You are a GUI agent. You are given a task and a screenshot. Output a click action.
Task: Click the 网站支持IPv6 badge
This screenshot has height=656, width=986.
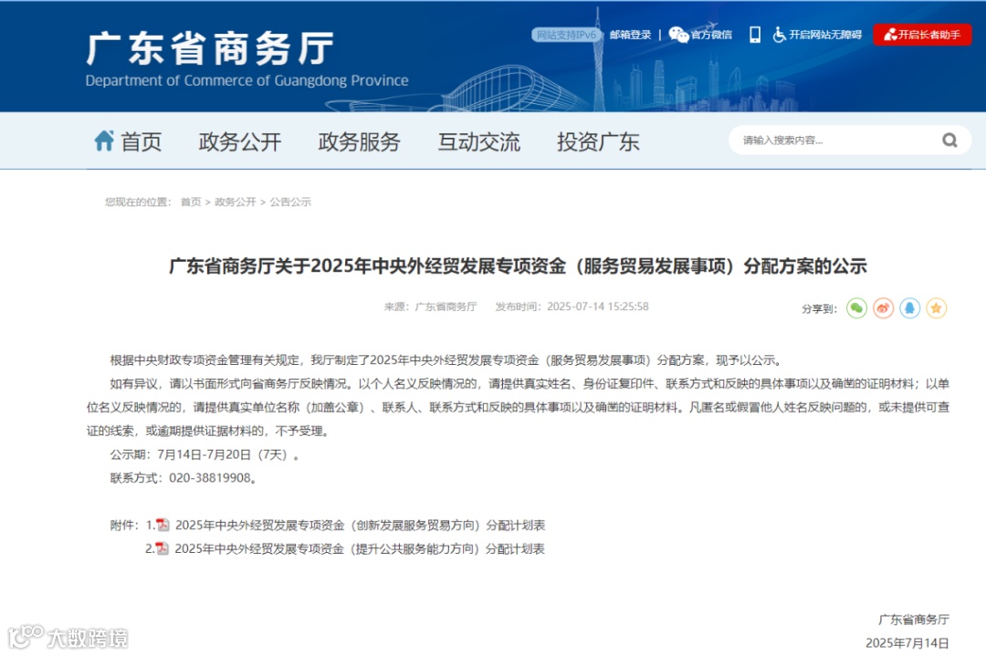click(x=567, y=35)
